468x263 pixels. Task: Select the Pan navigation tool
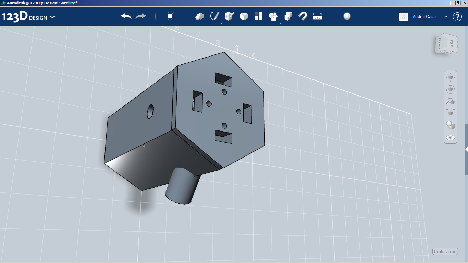451,77
